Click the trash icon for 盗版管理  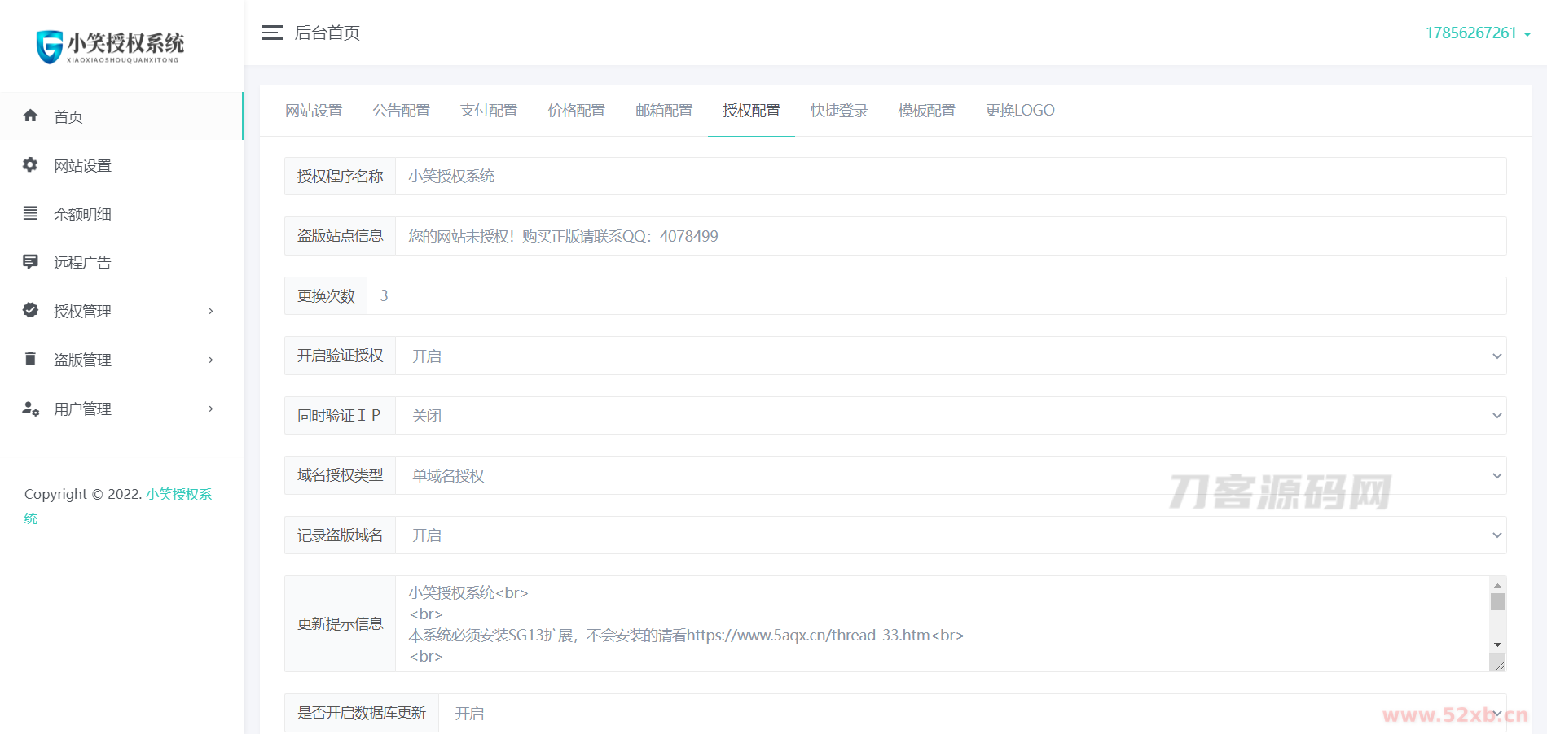(x=30, y=359)
